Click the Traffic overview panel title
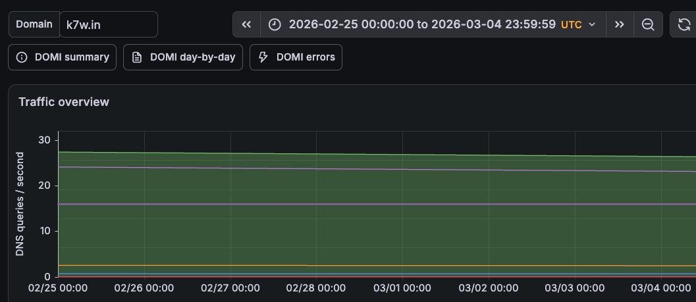Screen dimensions: 696x302 (x=64, y=102)
